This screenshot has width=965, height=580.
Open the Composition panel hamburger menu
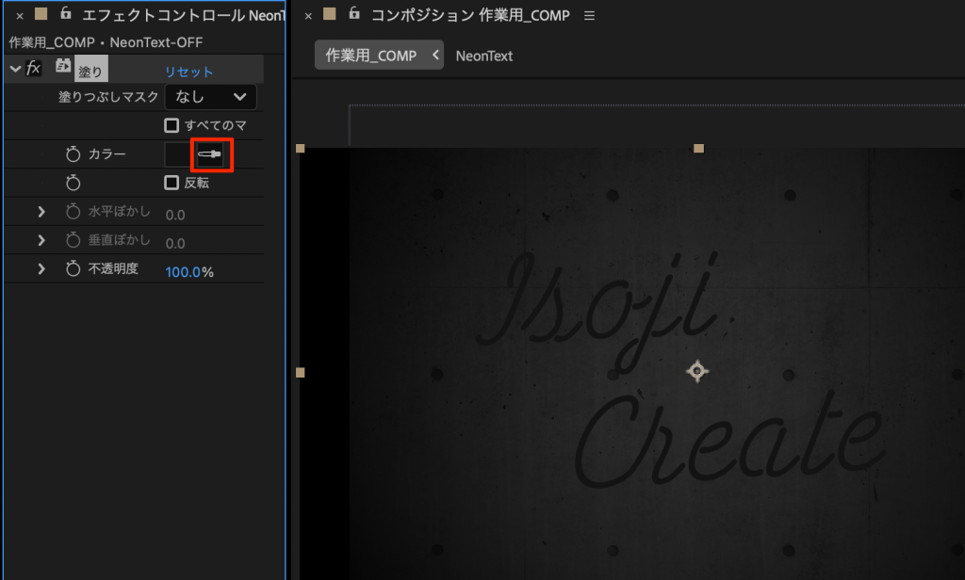pos(590,15)
